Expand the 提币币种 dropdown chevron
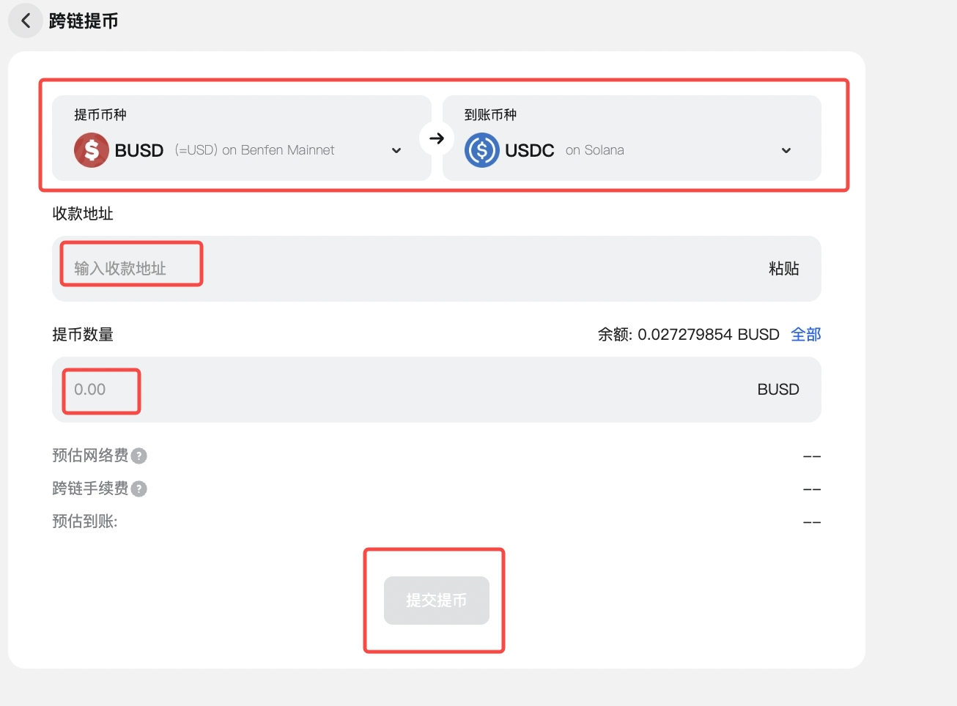 [x=396, y=151]
